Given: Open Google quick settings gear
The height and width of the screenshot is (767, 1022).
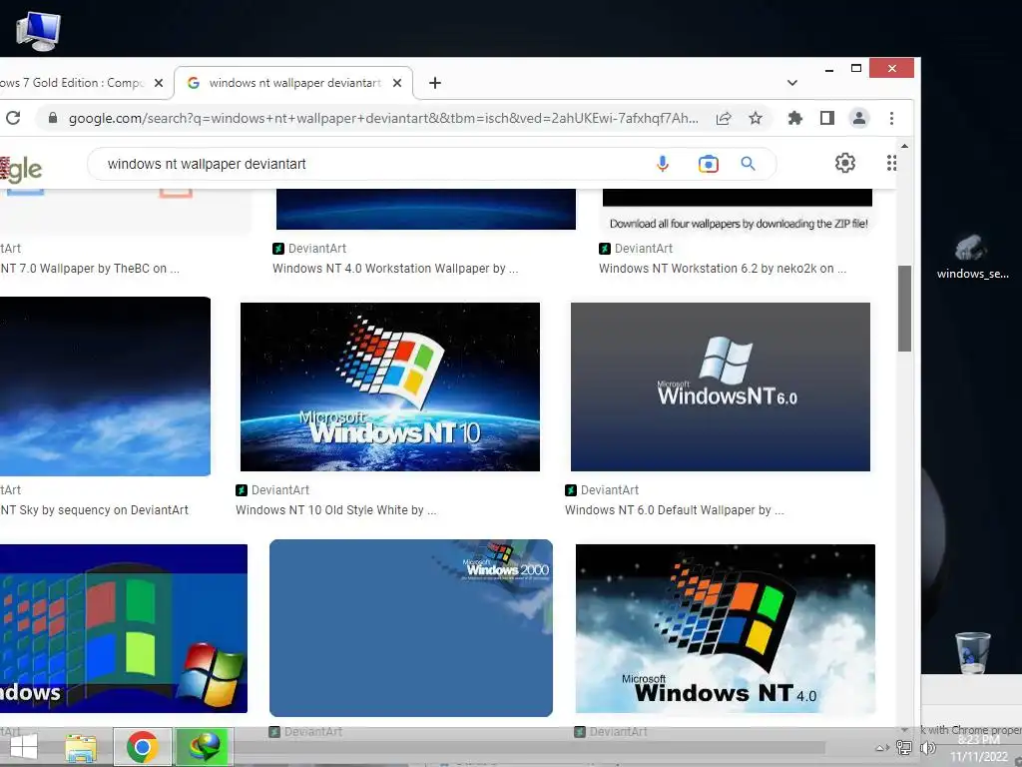Looking at the screenshot, I should [x=845, y=163].
